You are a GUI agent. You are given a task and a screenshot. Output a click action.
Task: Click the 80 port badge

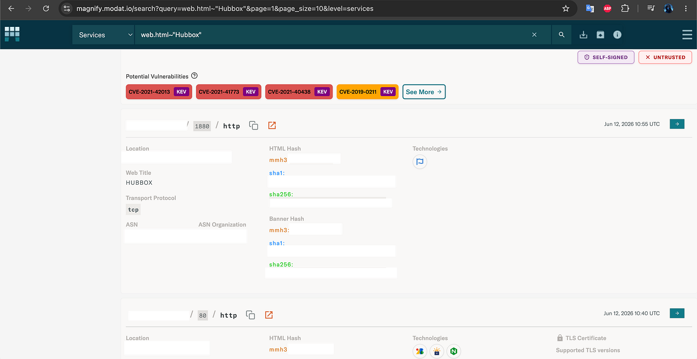click(203, 315)
